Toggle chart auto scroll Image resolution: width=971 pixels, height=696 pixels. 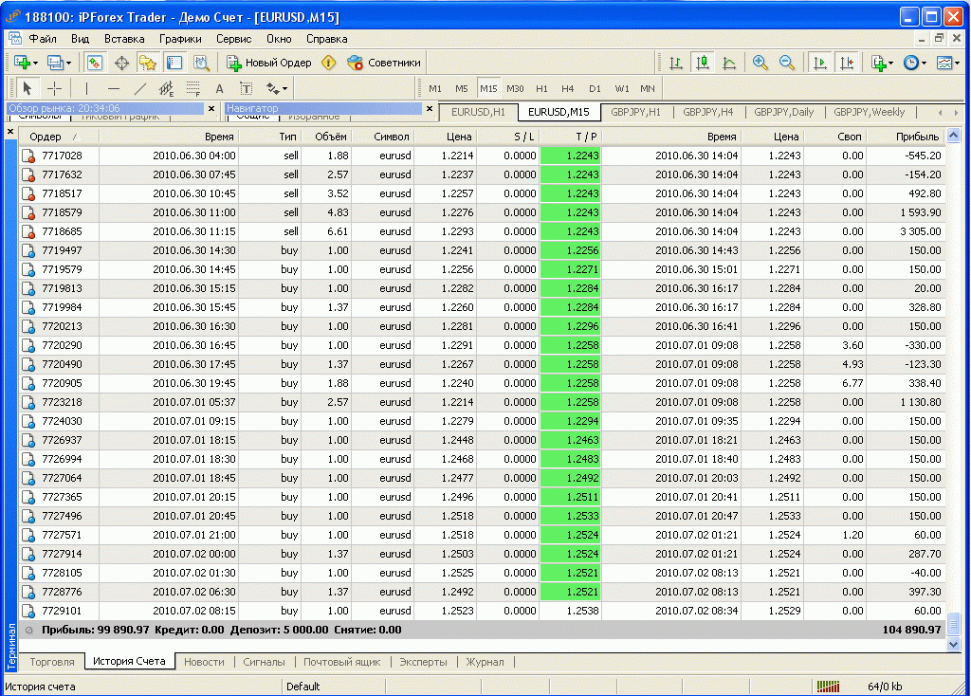coord(820,63)
